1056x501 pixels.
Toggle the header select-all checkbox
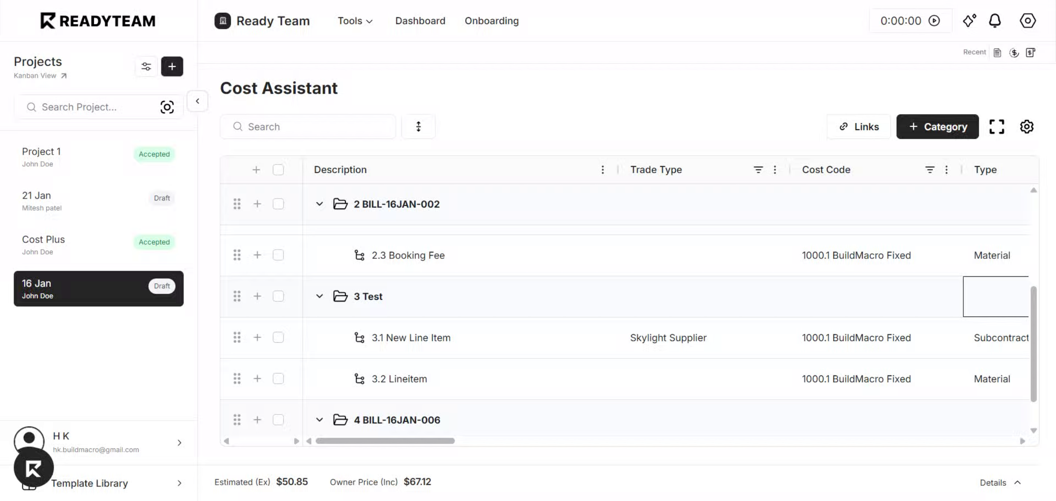[278, 170]
